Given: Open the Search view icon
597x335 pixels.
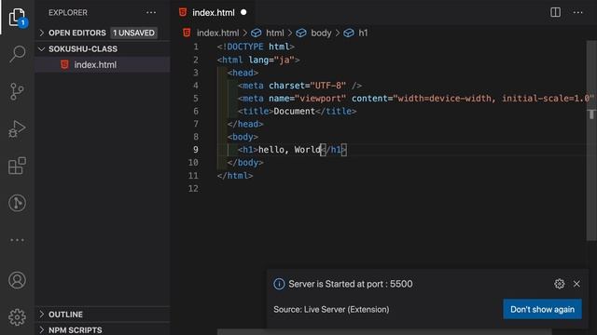Looking at the screenshot, I should pyautogui.click(x=17, y=54).
